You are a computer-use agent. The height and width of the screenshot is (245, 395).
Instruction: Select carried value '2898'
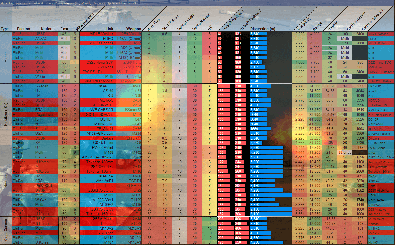(x=360, y=186)
